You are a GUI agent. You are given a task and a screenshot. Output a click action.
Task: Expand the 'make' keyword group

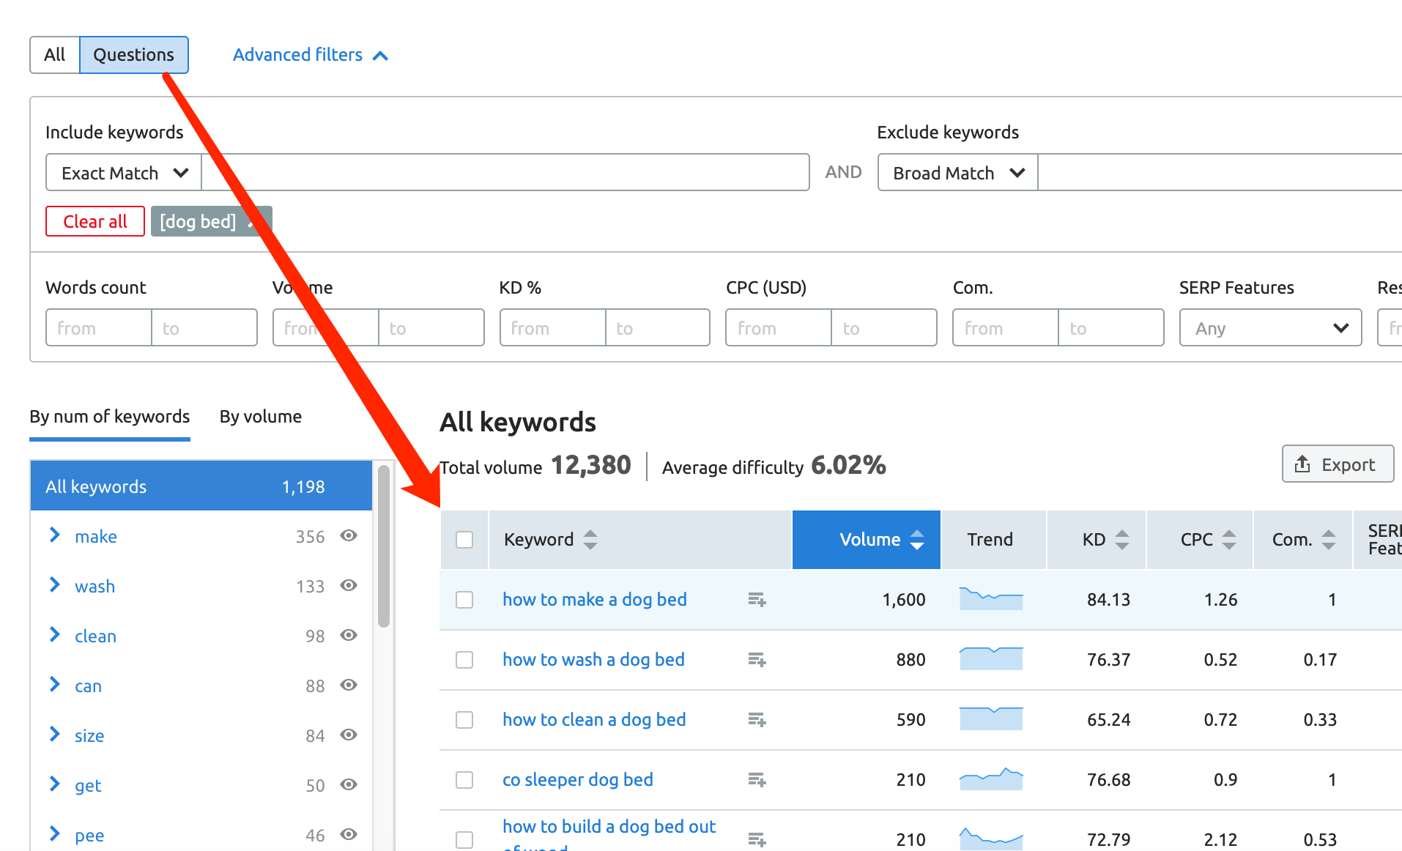[x=54, y=535]
